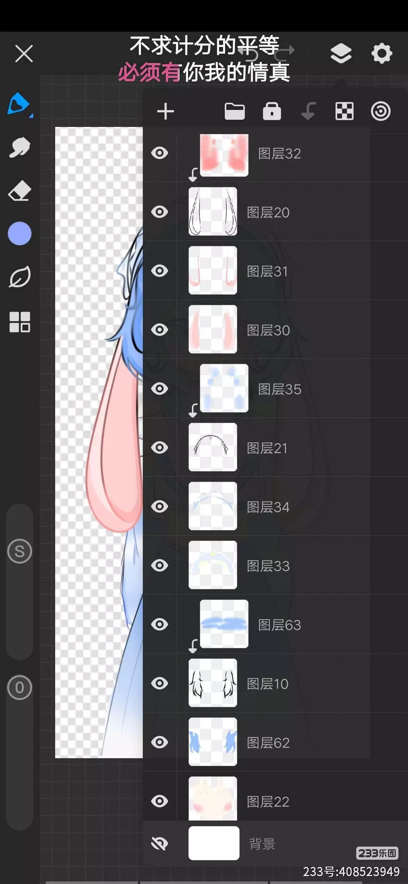Hide layer 图层22
Image resolution: width=408 pixels, height=884 pixels.
coord(160,801)
